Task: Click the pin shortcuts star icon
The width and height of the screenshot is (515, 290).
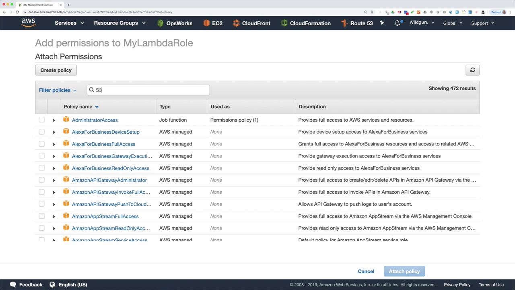Action: (x=382, y=23)
